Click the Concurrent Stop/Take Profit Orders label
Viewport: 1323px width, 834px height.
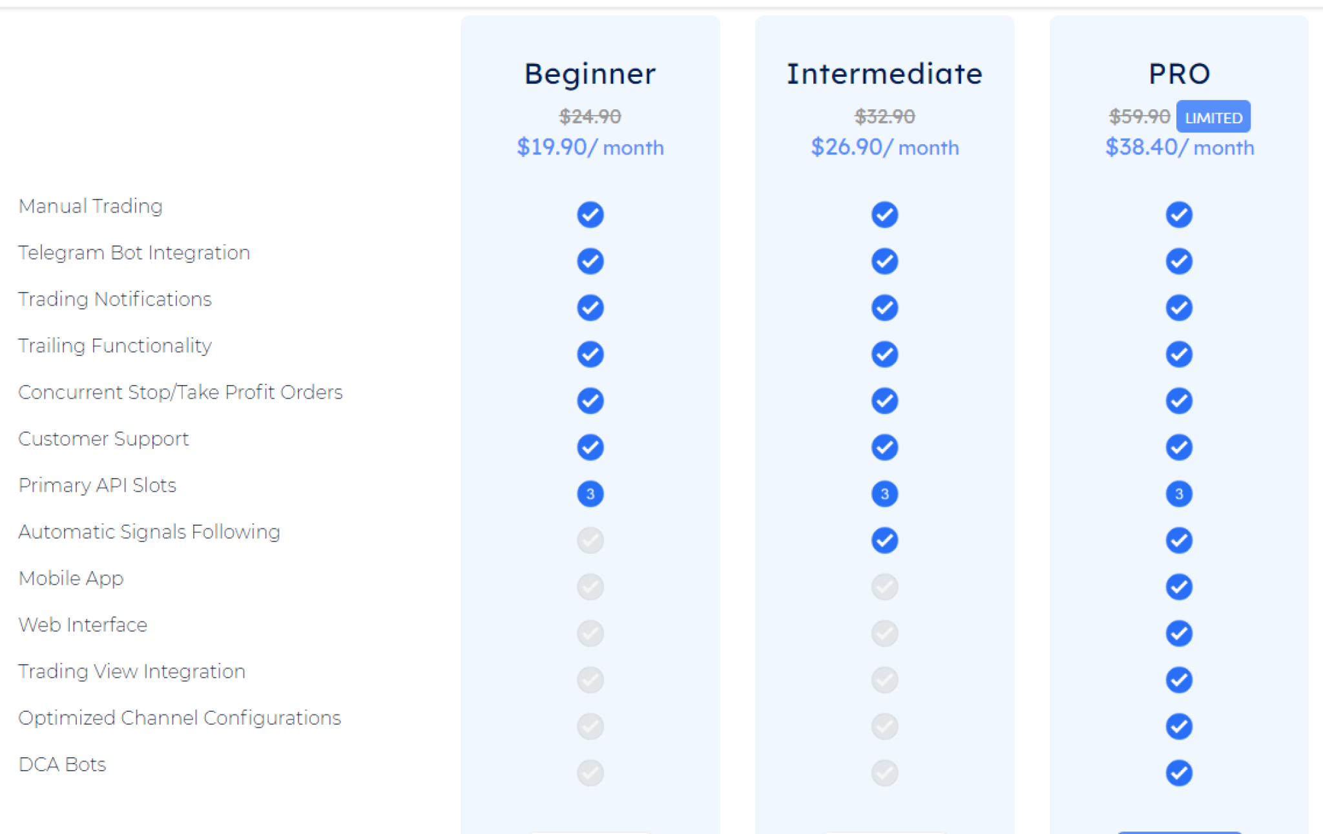coord(180,392)
